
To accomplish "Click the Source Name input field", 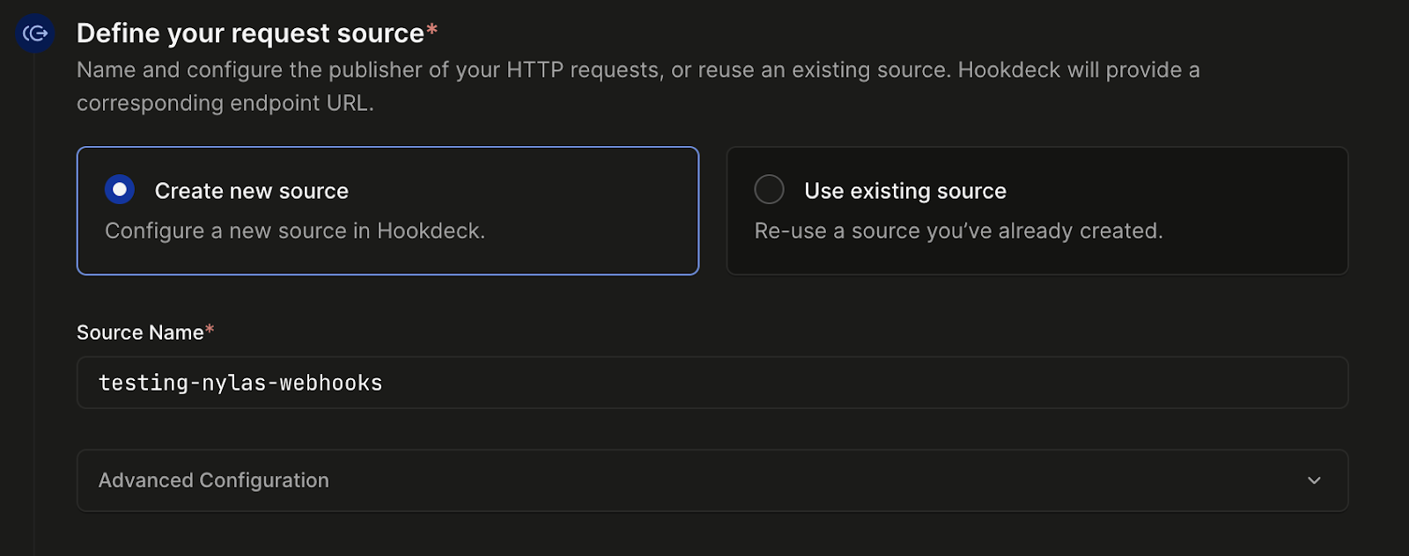I will 712,383.
